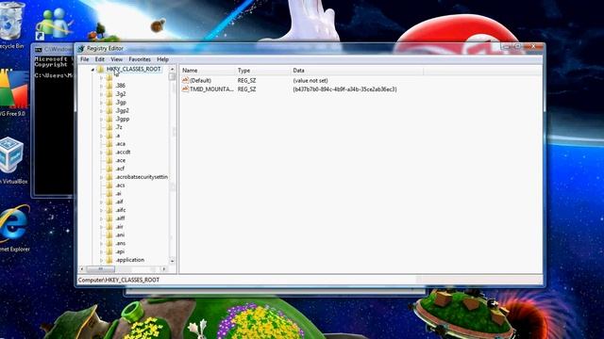Click the folder icon beside .7z
604x339 pixels.
[x=109, y=127]
